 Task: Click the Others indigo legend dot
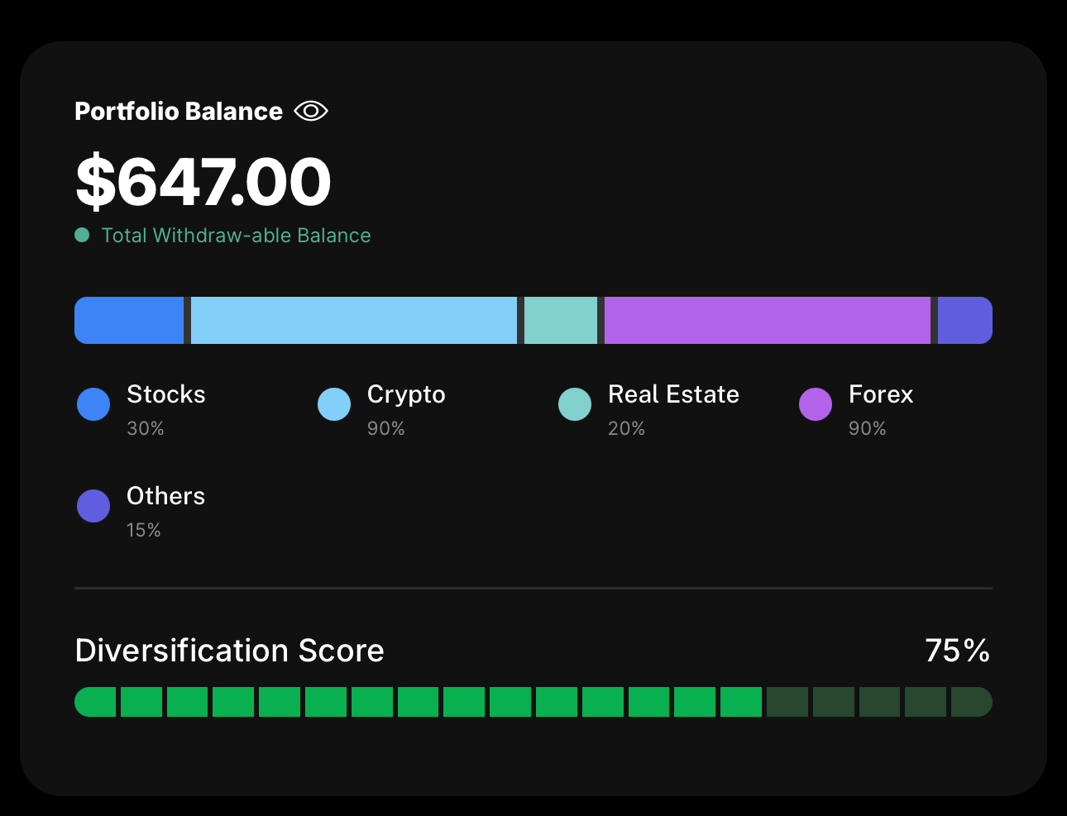93,506
